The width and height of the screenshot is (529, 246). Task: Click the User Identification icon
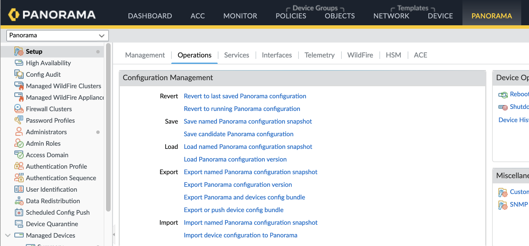pyautogui.click(x=19, y=189)
